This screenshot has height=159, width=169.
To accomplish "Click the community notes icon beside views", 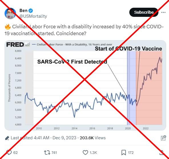I will click(163, 138).
